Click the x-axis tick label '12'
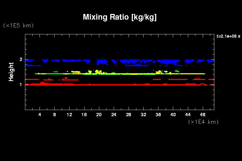The image size is (242, 161). click(x=69, y=115)
